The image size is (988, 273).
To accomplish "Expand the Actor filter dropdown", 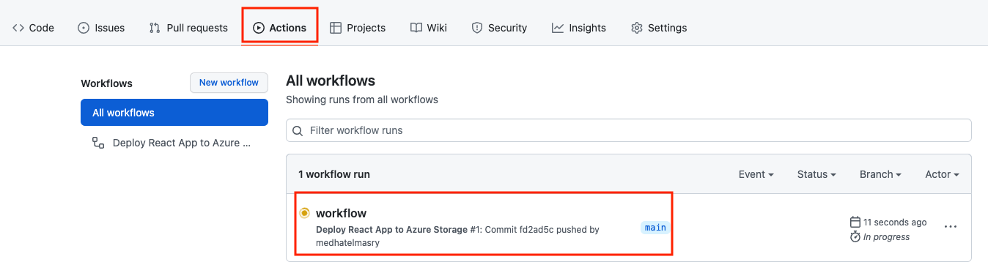I will coord(943,174).
